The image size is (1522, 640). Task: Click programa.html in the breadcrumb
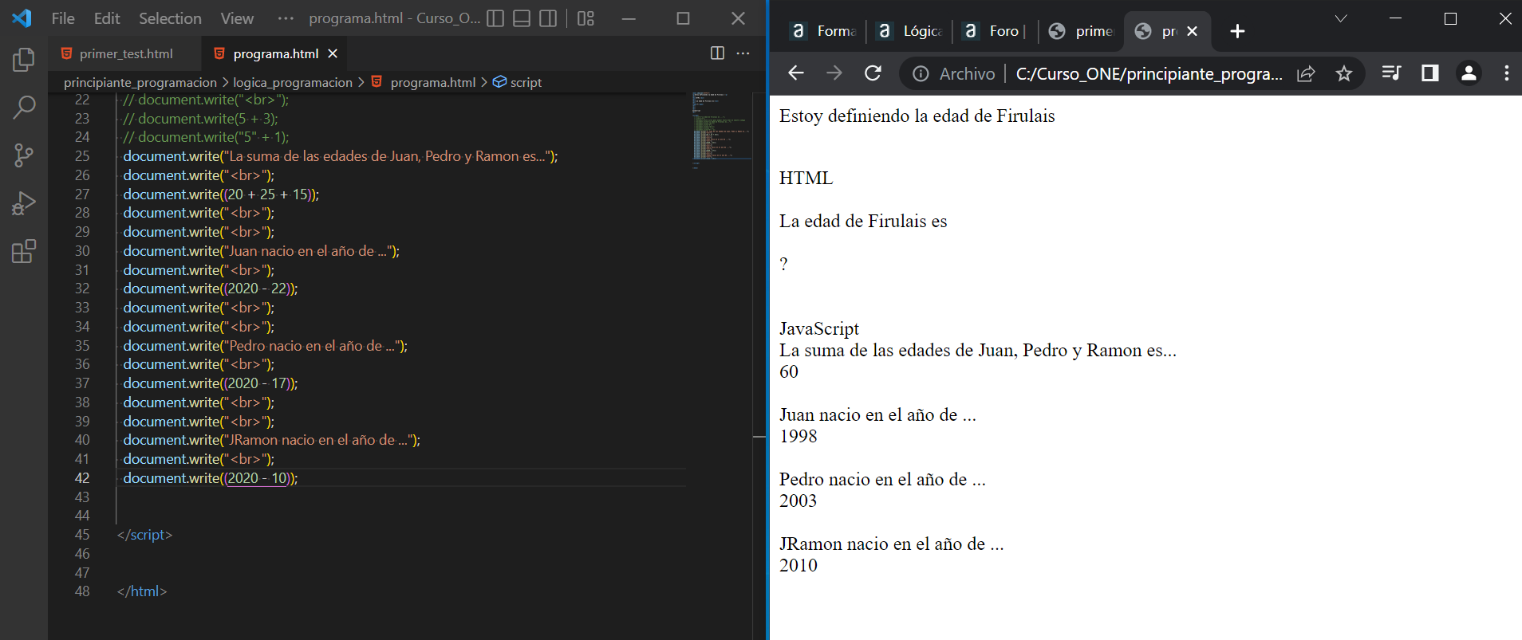point(432,82)
